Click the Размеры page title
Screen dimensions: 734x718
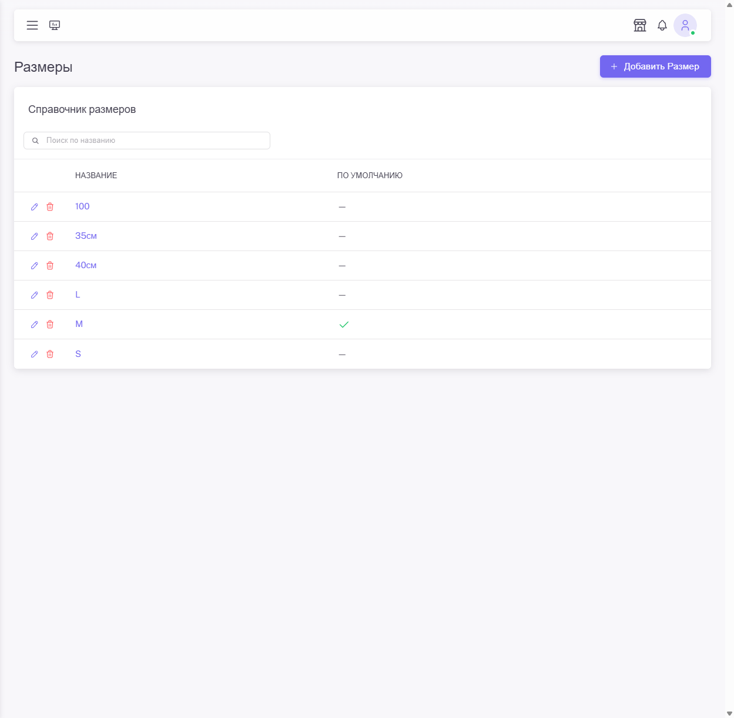(43, 67)
